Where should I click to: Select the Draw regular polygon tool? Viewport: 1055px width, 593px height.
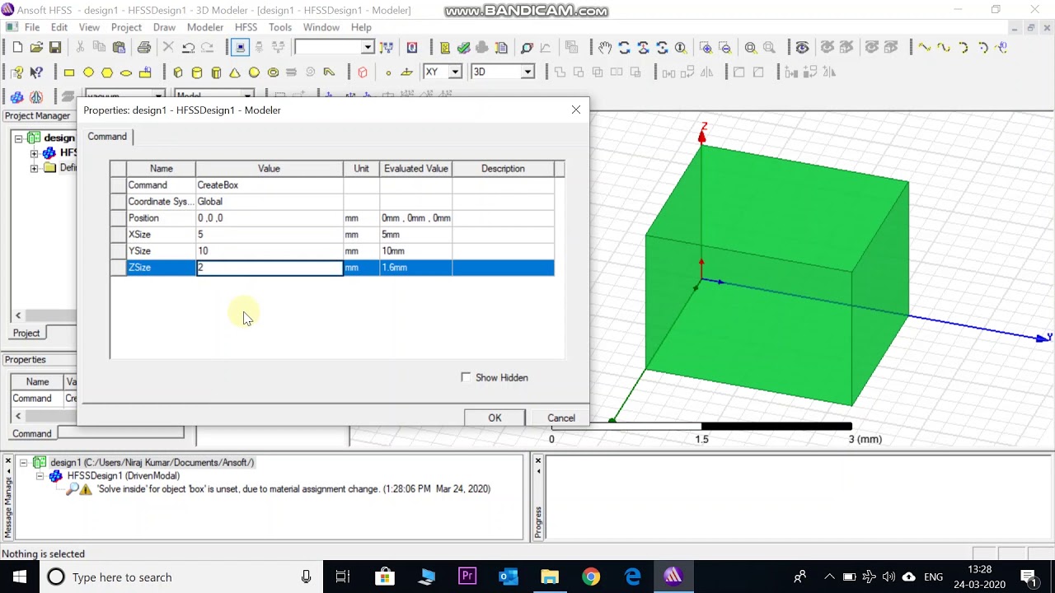107,72
